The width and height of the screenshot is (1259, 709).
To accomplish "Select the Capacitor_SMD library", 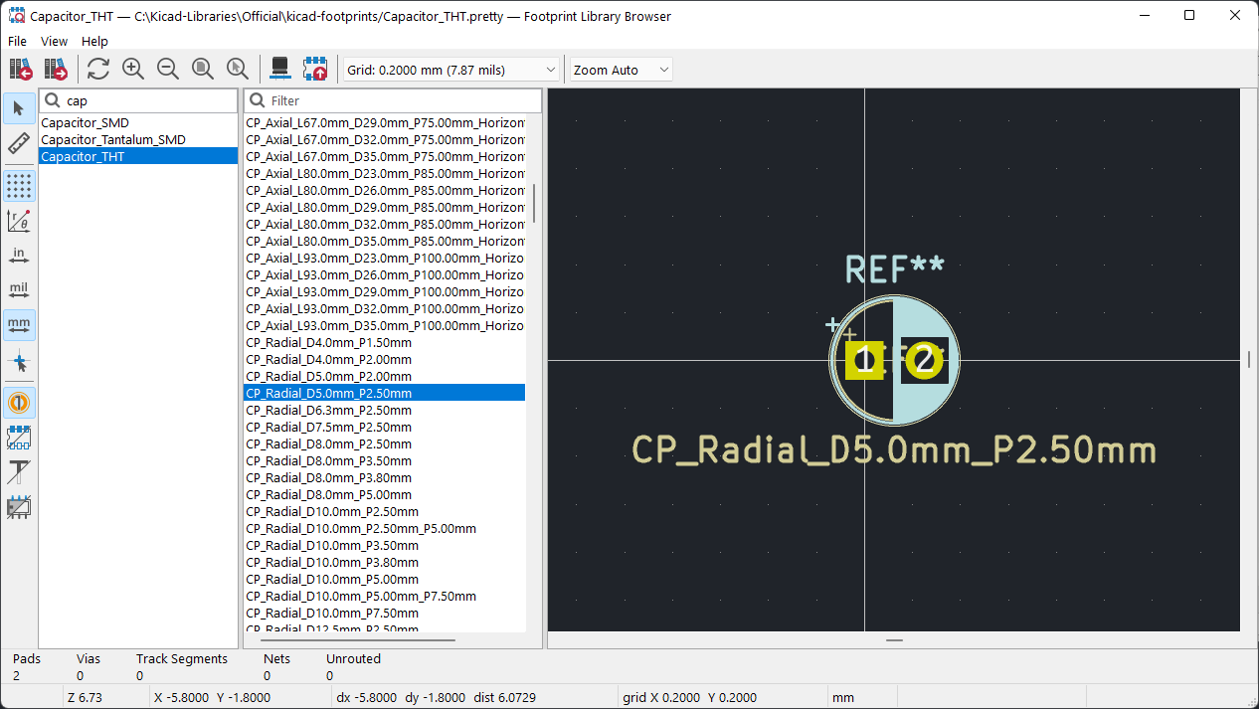I will (x=138, y=123).
